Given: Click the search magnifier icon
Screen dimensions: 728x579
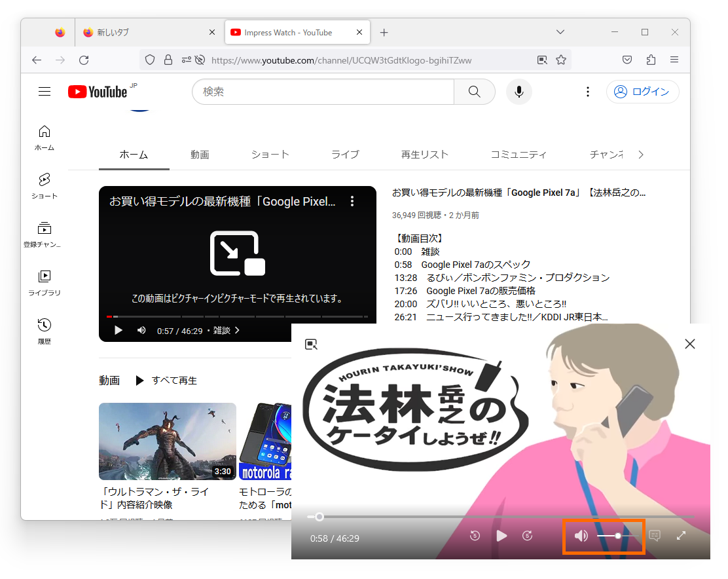Looking at the screenshot, I should (x=474, y=92).
